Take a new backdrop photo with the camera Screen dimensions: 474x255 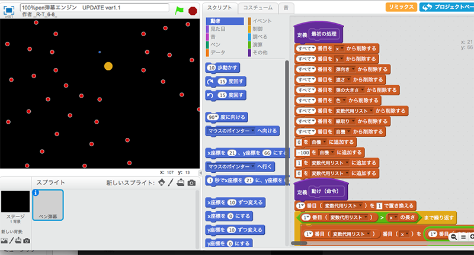[27, 241]
